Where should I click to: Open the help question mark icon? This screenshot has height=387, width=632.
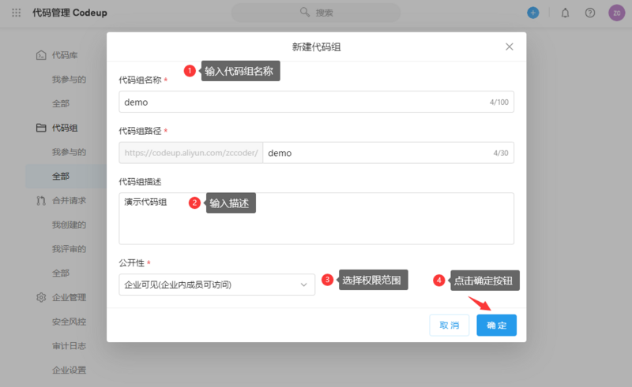[x=589, y=13]
